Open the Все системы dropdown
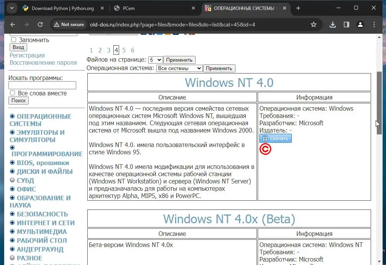This screenshot has width=386, height=265. 179,68
